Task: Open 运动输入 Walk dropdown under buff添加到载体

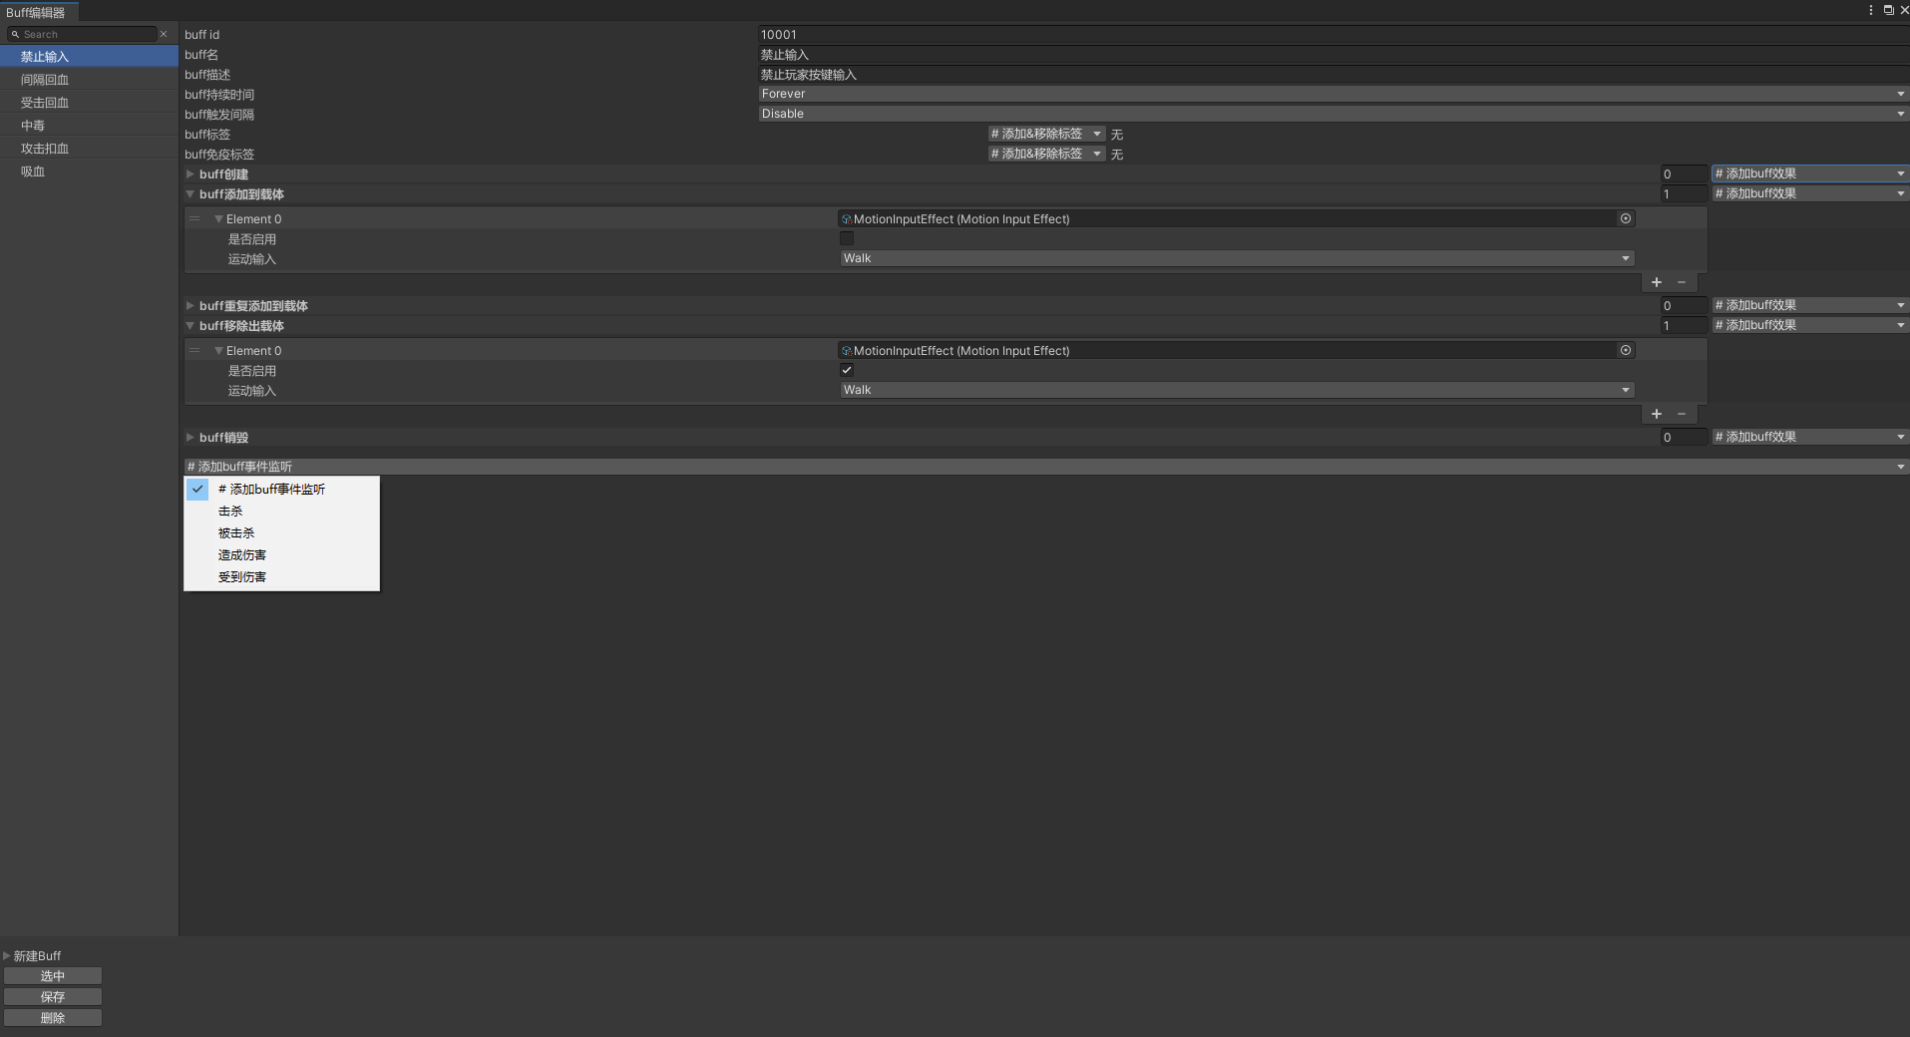Action: click(1237, 258)
